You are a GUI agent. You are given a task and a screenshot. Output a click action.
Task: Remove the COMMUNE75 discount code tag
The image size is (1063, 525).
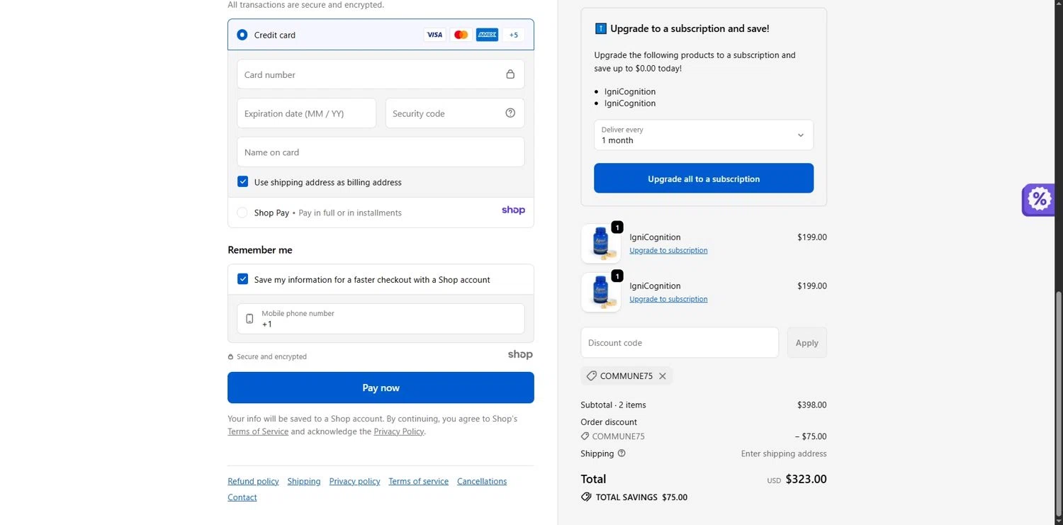pos(663,376)
